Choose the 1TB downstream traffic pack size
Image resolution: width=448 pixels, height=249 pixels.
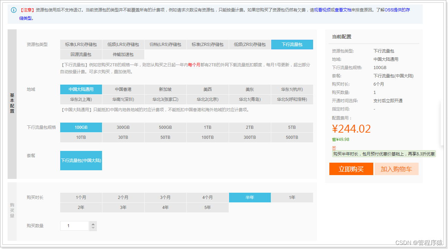click(x=208, y=127)
